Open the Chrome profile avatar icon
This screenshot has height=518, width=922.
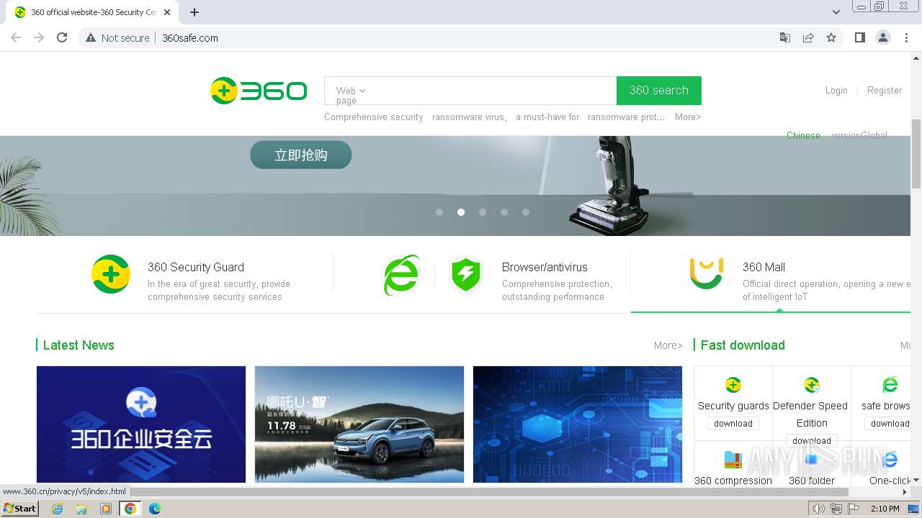[883, 37]
